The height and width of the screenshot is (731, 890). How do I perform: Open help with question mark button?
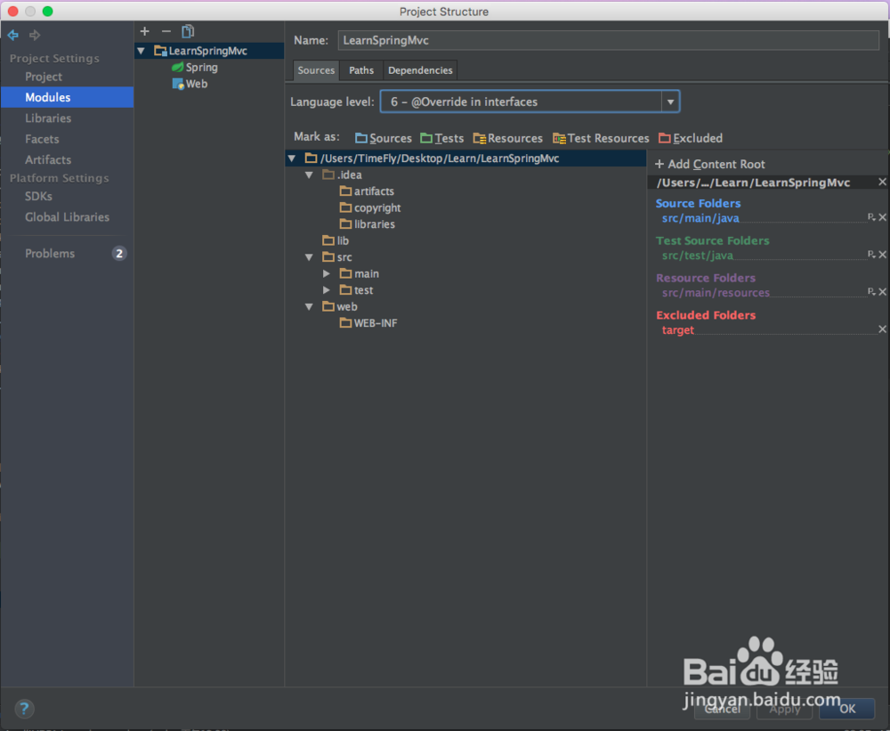[x=24, y=708]
